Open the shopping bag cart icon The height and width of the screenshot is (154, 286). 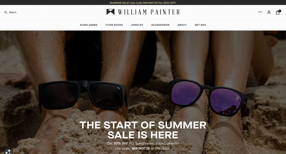click(x=277, y=13)
